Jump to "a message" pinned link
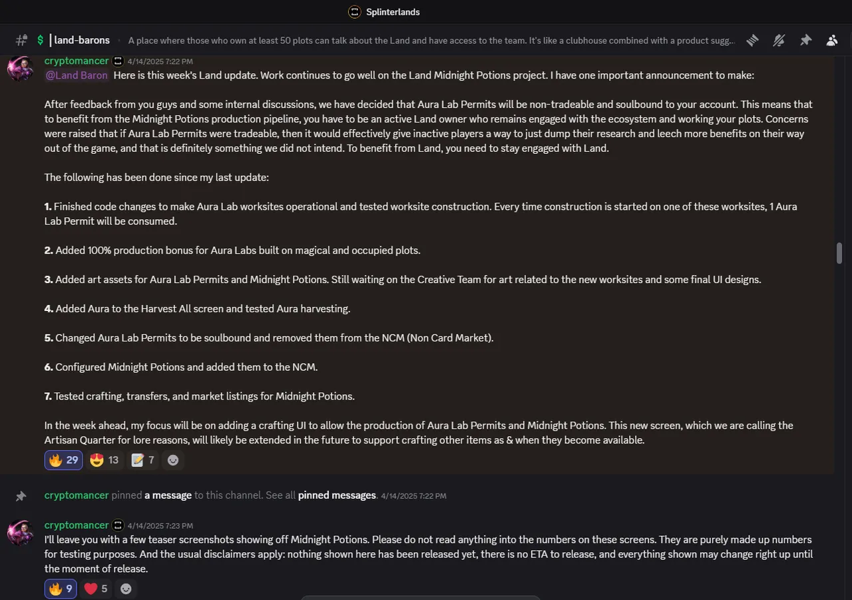This screenshot has height=600, width=852. (x=168, y=495)
